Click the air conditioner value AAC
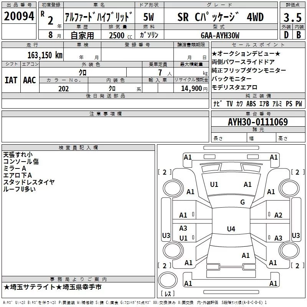307x307 pixels. tap(30, 80)
